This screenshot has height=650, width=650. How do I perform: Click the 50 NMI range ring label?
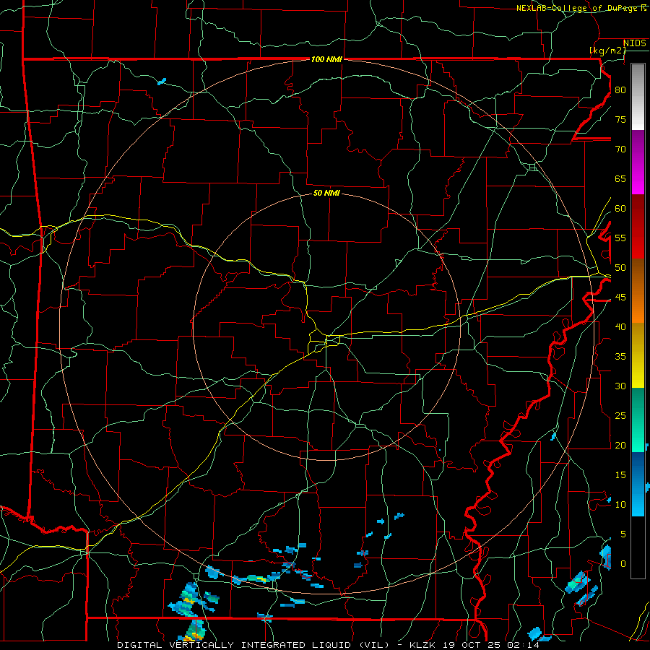pyautogui.click(x=326, y=193)
